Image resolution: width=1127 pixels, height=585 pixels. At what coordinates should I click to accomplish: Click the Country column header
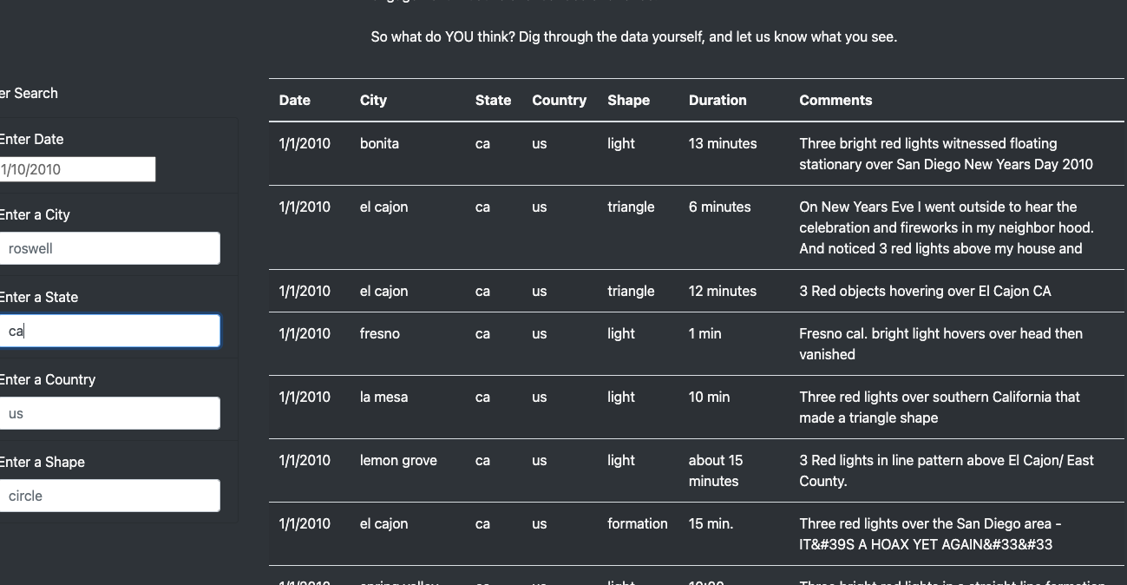[559, 100]
